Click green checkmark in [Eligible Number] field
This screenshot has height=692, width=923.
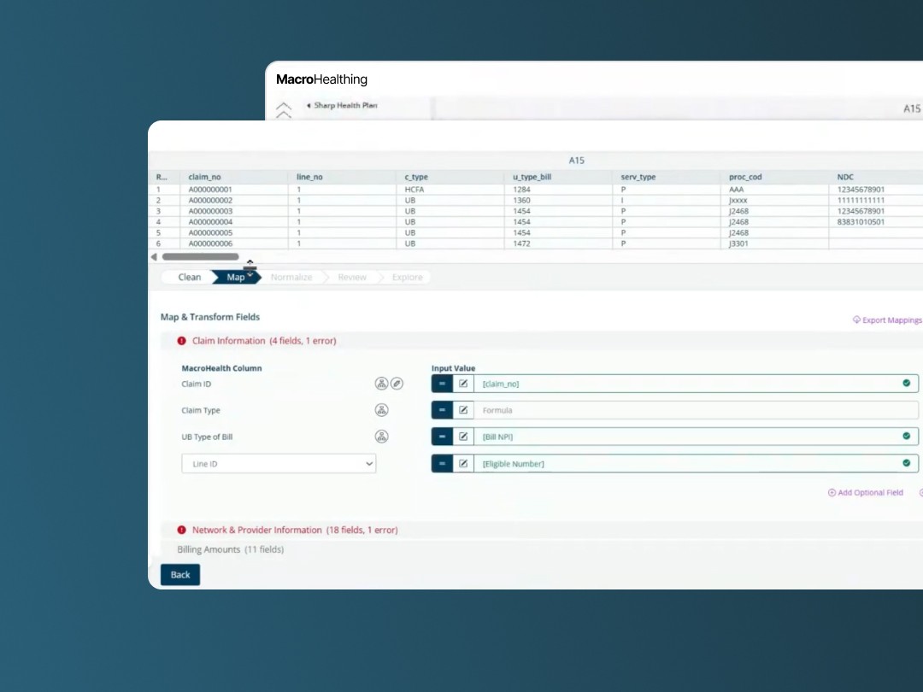coord(907,463)
